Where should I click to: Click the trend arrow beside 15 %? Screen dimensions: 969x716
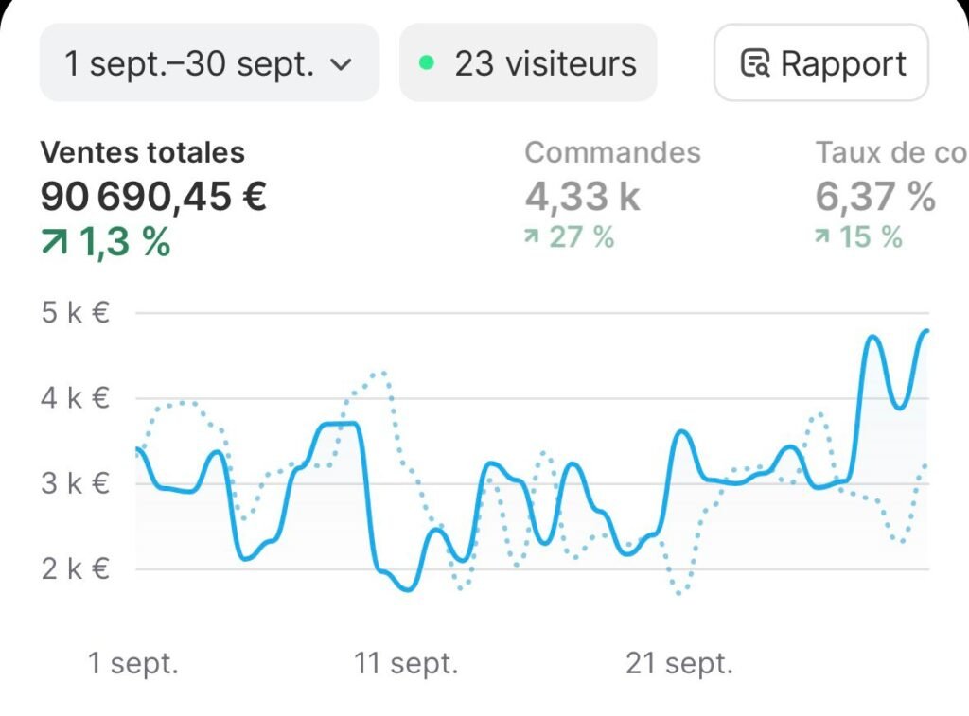[x=823, y=236]
